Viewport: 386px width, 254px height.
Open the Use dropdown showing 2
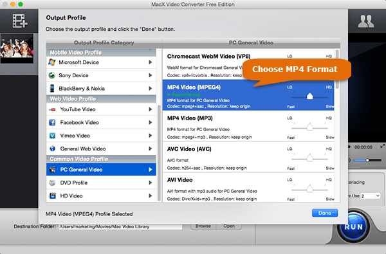371,196
